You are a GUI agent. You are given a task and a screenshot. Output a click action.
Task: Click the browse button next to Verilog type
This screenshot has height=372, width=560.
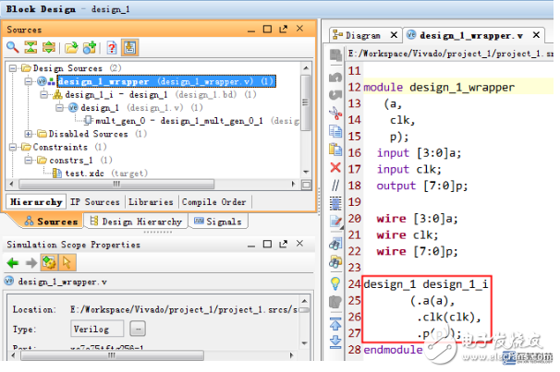[x=138, y=329]
